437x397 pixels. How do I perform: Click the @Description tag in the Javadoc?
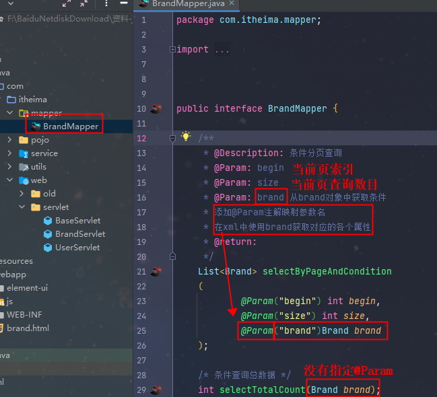(x=248, y=153)
